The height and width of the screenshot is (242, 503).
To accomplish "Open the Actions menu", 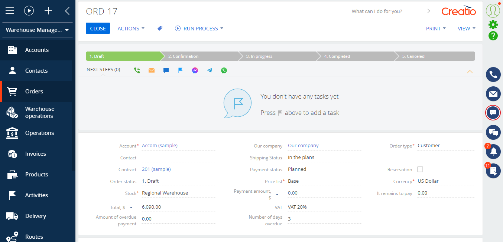I will pyautogui.click(x=131, y=28).
